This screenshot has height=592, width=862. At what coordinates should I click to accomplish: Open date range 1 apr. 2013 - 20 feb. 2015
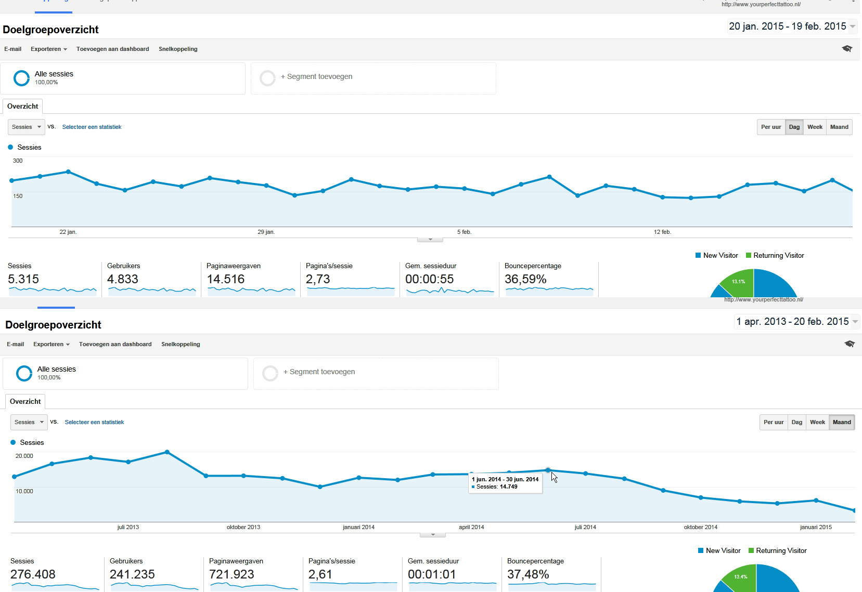point(797,321)
